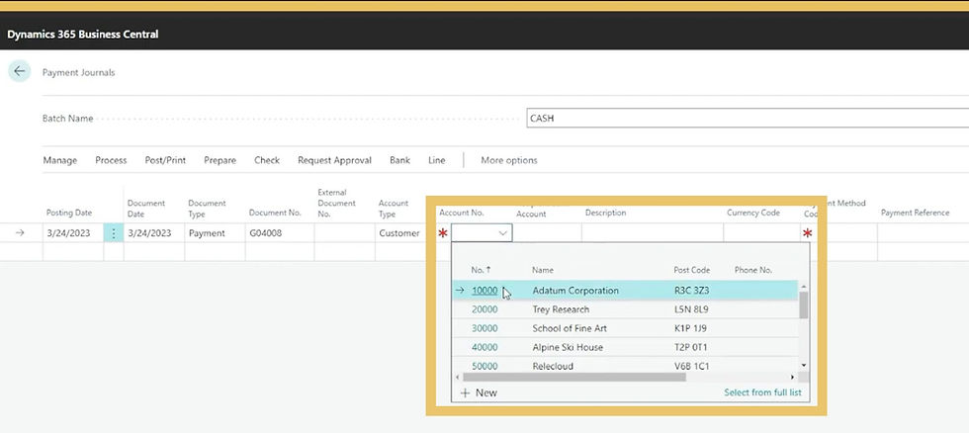
Task: Select customer number 30000
Action: (x=484, y=328)
